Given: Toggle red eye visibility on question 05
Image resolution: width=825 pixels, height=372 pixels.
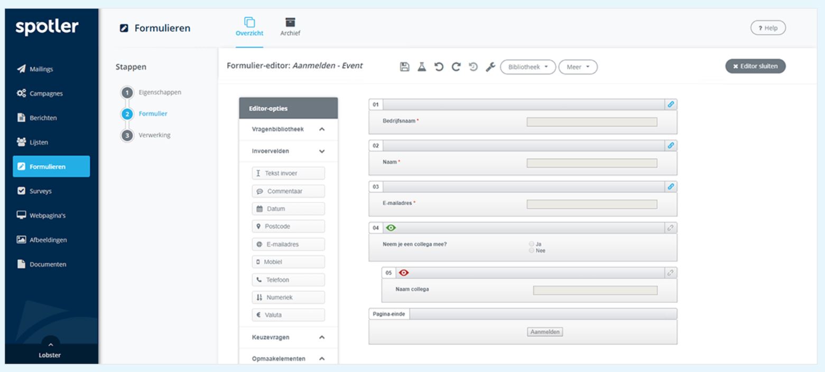Looking at the screenshot, I should coord(404,273).
